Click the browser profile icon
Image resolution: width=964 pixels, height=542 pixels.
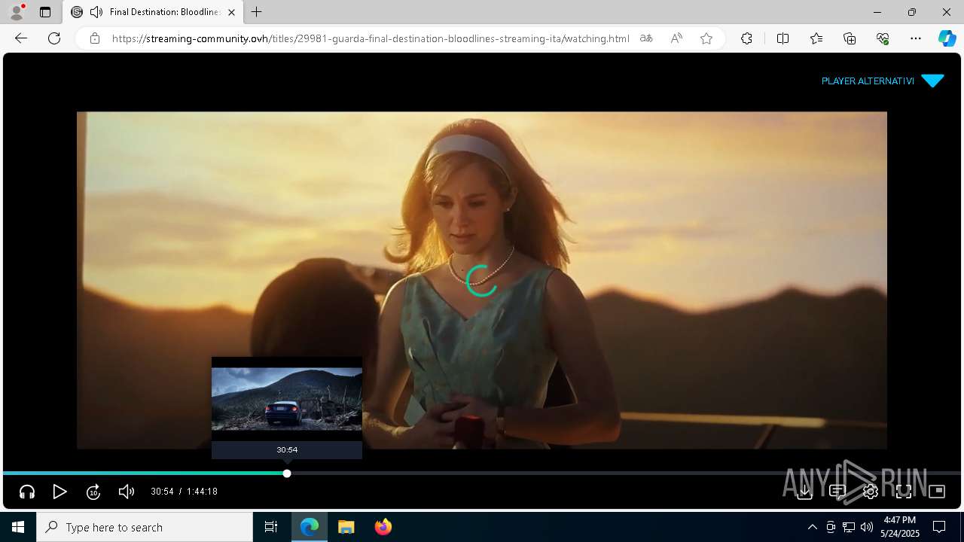(17, 12)
